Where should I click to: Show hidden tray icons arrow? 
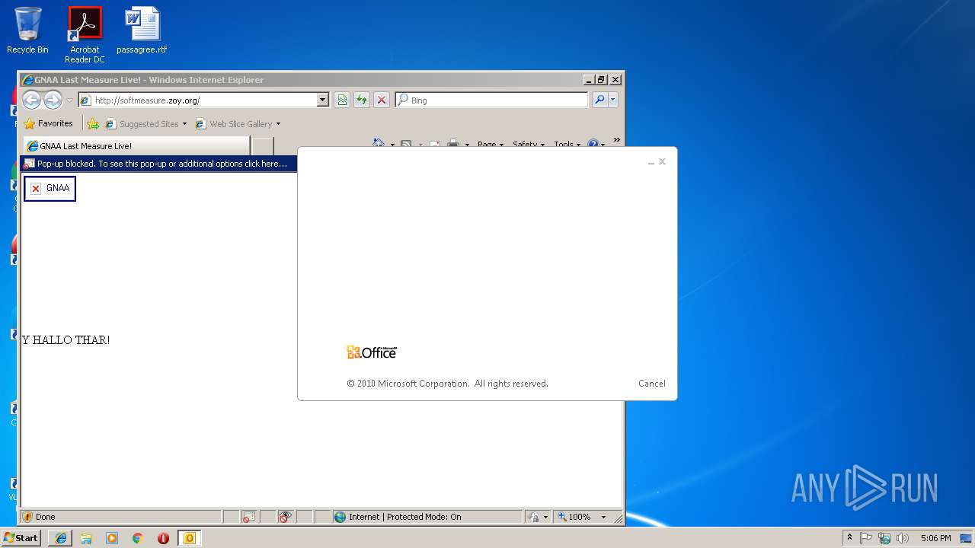coord(849,537)
